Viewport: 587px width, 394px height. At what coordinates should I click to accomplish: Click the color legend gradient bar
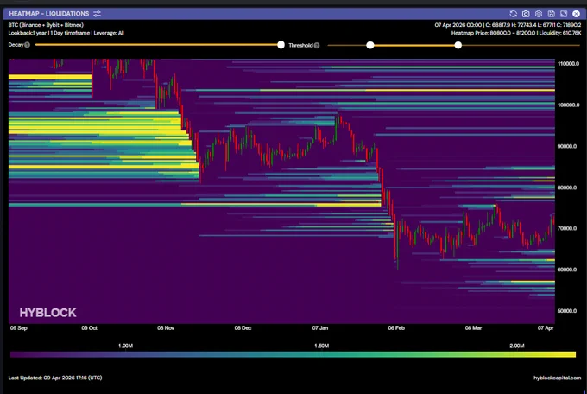click(x=293, y=354)
